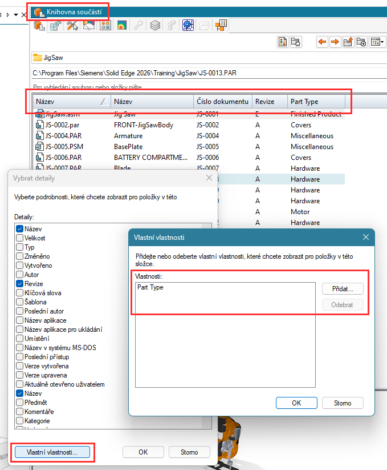Image resolution: width=387 pixels, height=470 pixels.
Task: Tick the Autor checkbox
Action: 20,275
